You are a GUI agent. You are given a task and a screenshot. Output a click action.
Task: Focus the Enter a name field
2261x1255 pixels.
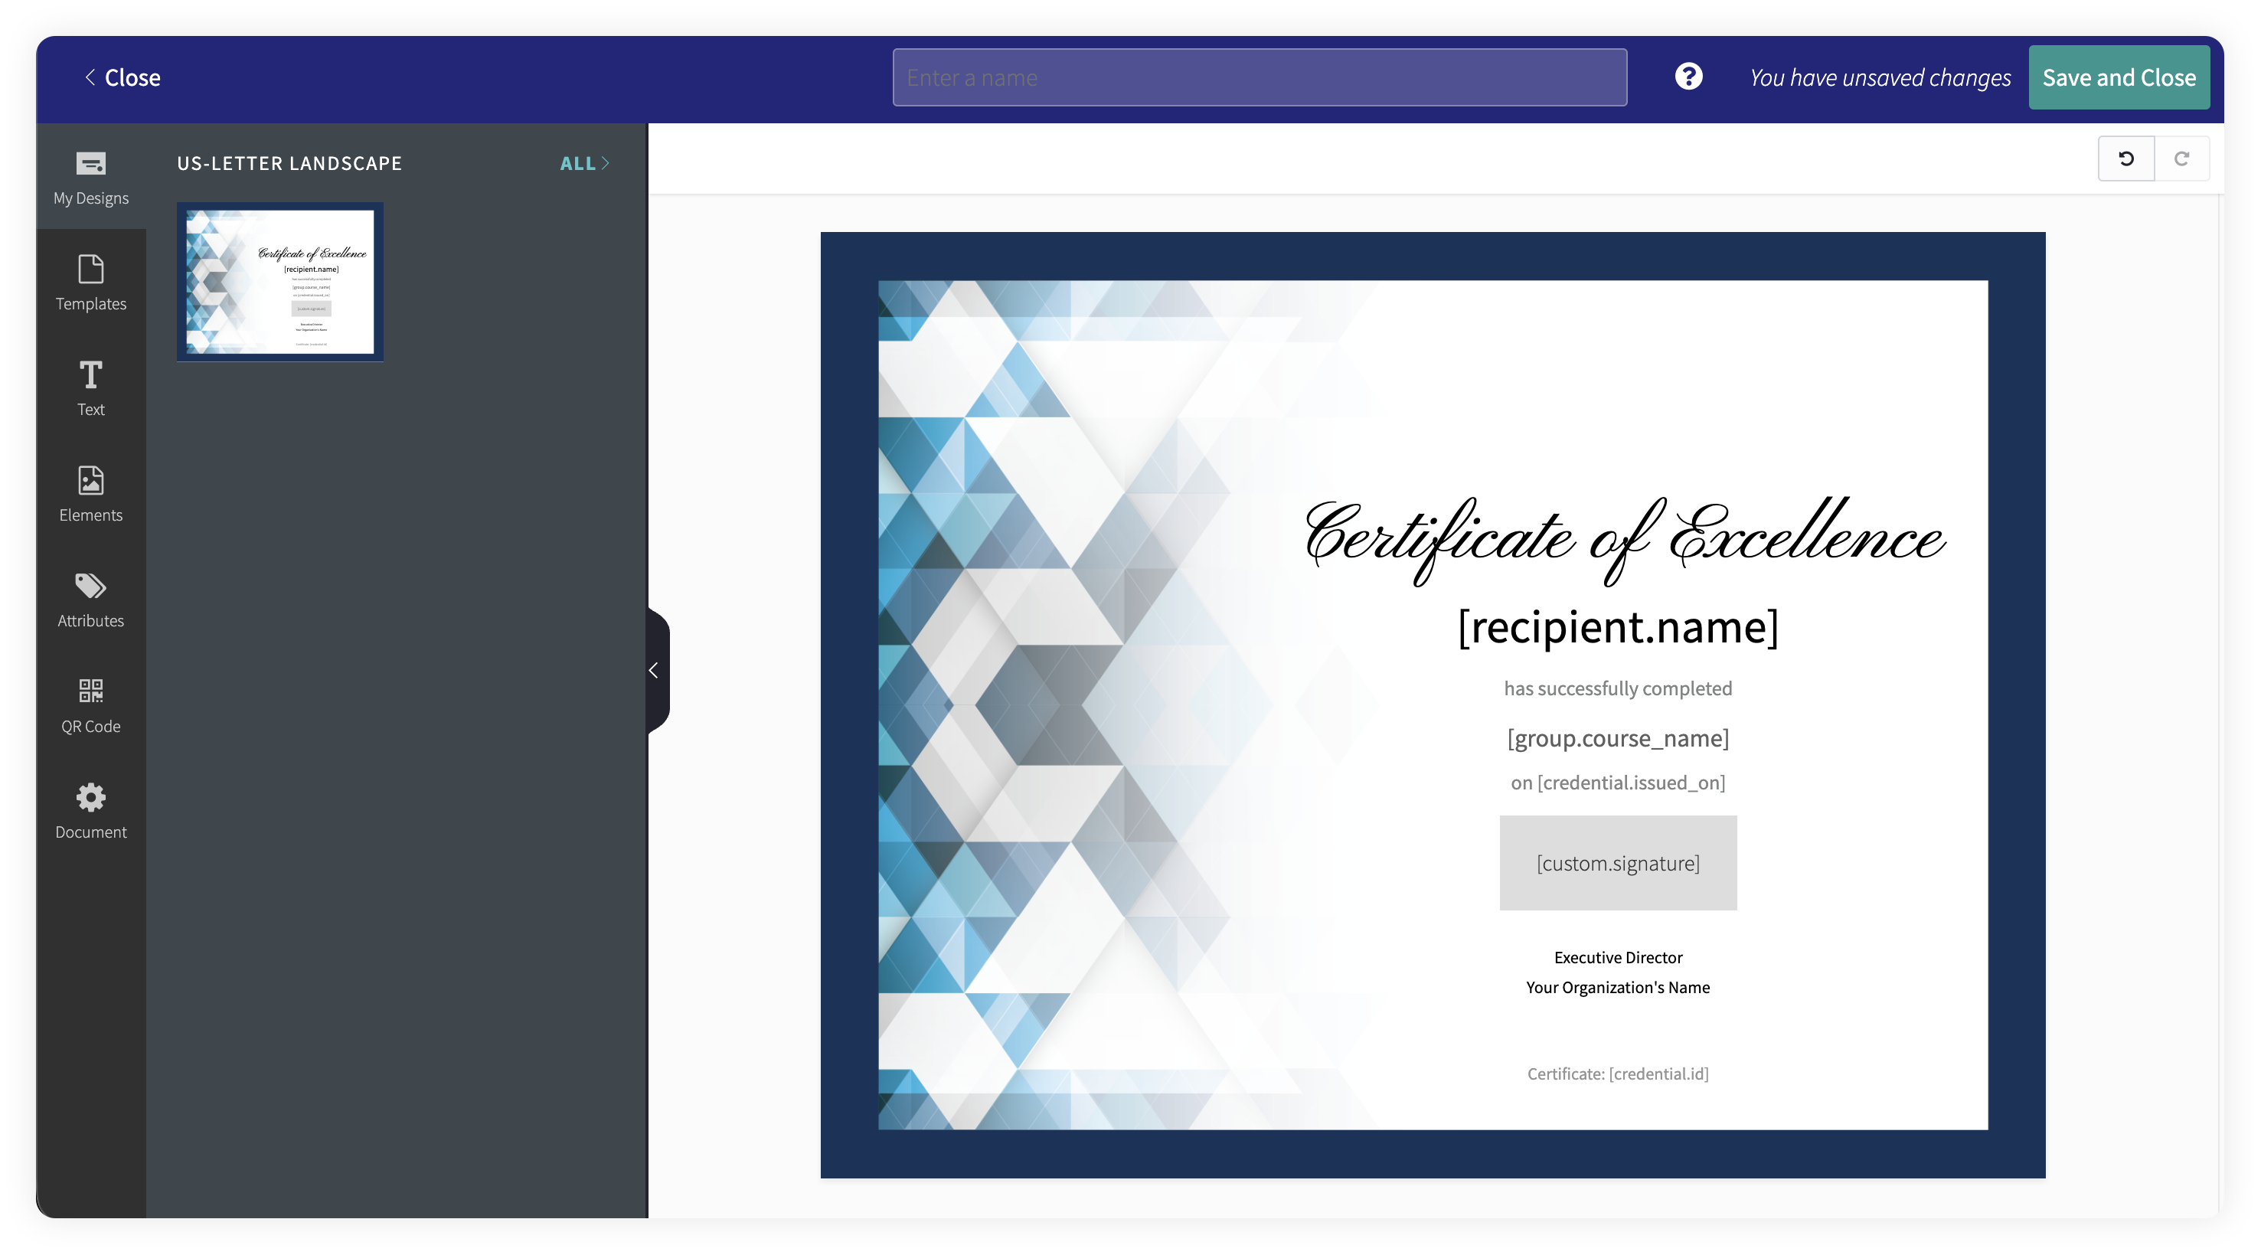tap(1260, 77)
